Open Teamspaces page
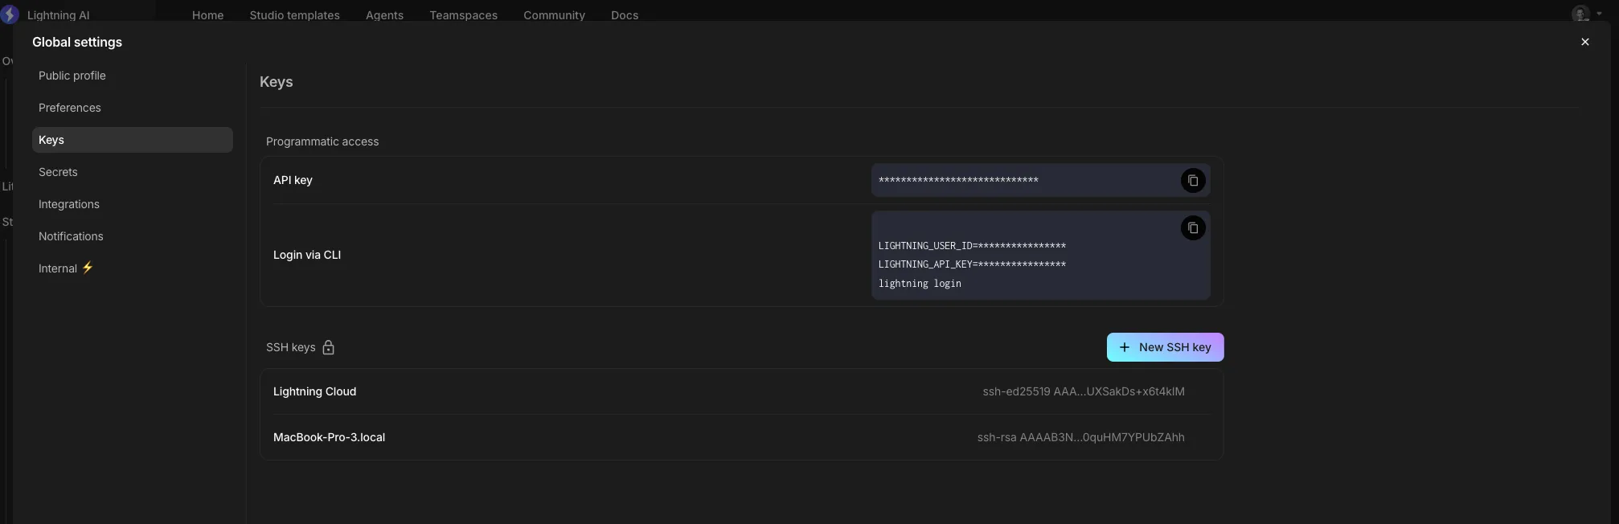This screenshot has width=1619, height=524. pyautogui.click(x=463, y=15)
